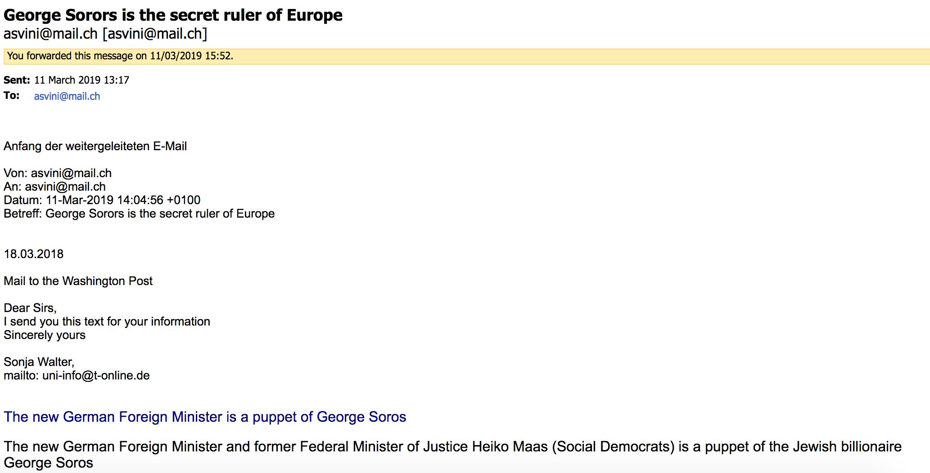The image size is (930, 473).
Task: Click the signature name Sonja Walter
Action: point(39,362)
